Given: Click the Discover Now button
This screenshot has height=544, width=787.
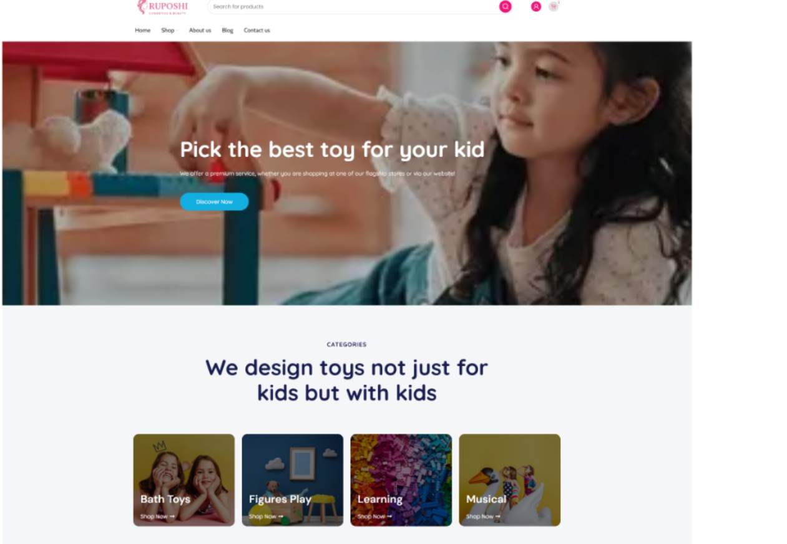Looking at the screenshot, I should click(x=214, y=201).
